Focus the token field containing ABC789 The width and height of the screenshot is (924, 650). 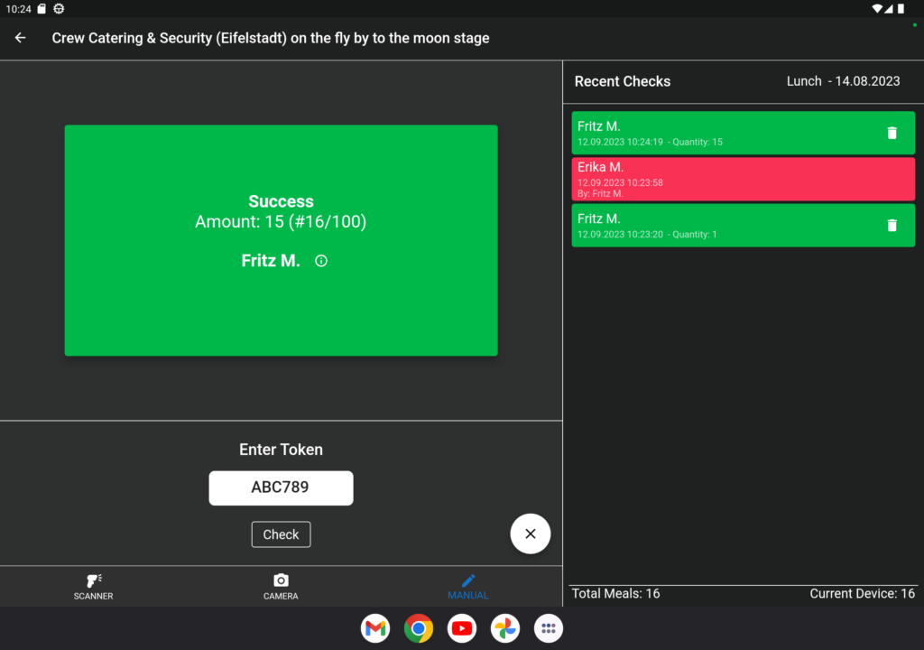coord(282,487)
